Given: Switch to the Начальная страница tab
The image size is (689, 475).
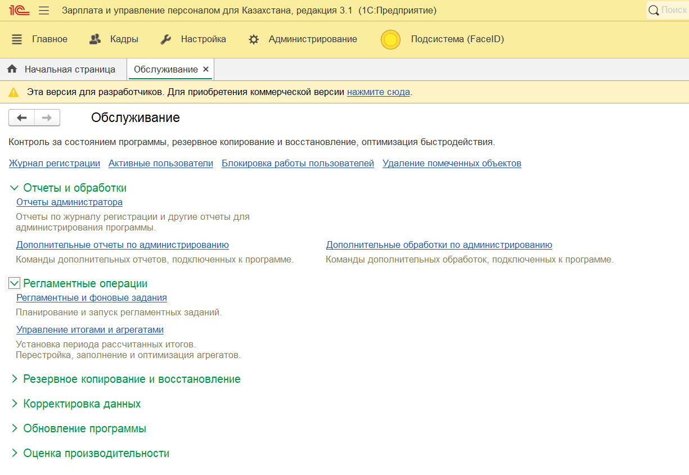Looking at the screenshot, I should (x=69, y=69).
